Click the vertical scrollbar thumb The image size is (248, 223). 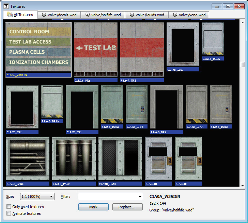pos(243,65)
